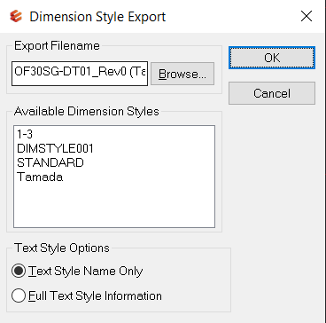Viewport: 326px width, 323px height.
Task: Click the Export Filename group label
Action: pos(57,46)
